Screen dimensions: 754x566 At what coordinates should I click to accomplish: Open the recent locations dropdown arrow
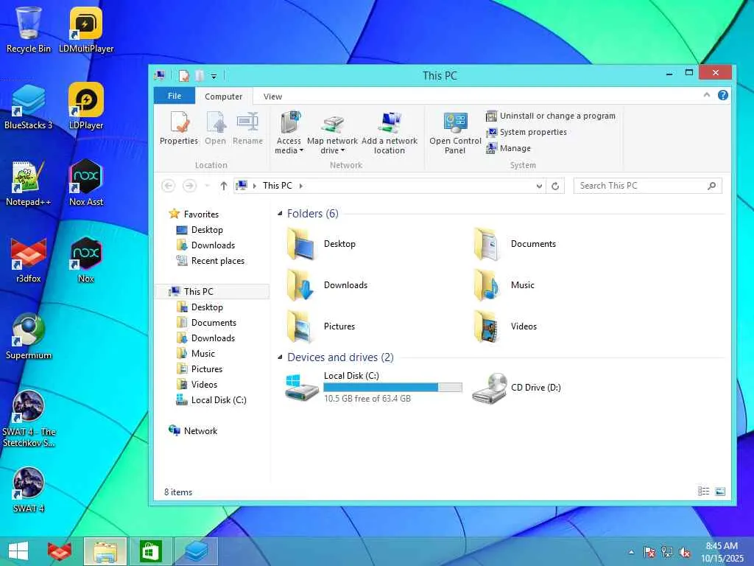207,186
